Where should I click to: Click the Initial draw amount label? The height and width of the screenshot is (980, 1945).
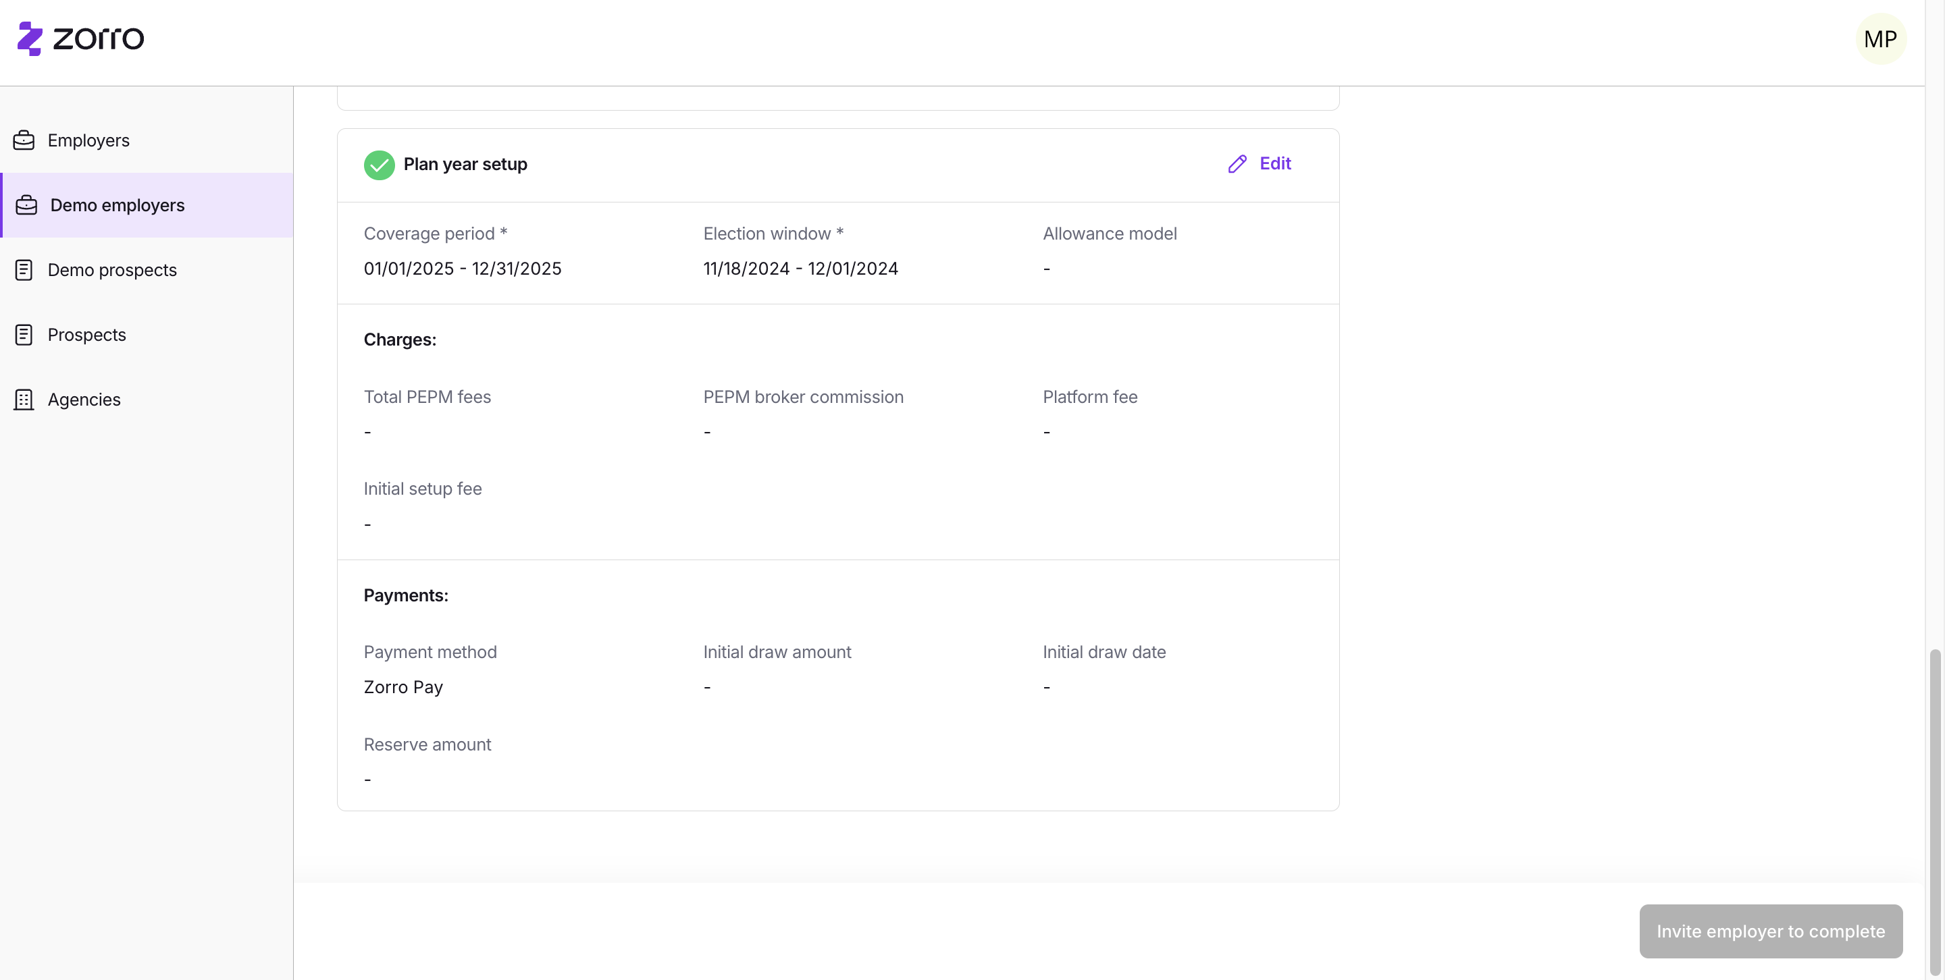pos(777,652)
